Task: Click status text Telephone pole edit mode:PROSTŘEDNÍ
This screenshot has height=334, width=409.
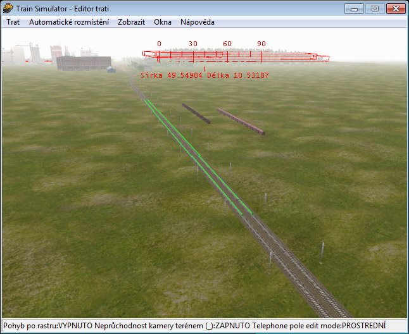Action: pyautogui.click(x=319, y=326)
